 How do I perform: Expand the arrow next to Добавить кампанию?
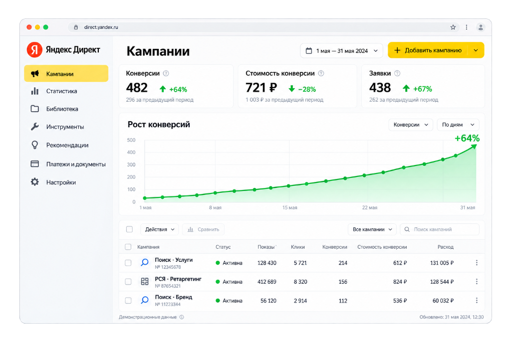pyautogui.click(x=476, y=50)
